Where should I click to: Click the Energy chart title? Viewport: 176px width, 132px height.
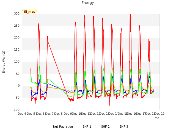(x=88, y=3)
